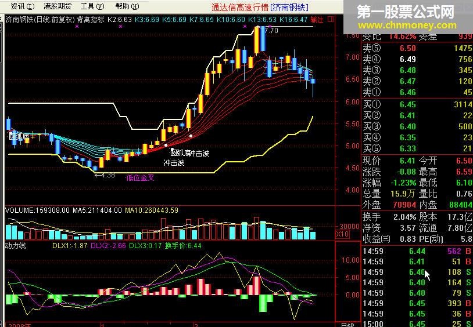This screenshot has height=327, width=473.
Task: Click the 14:59 trade of 562 lots
Action: 417,251
